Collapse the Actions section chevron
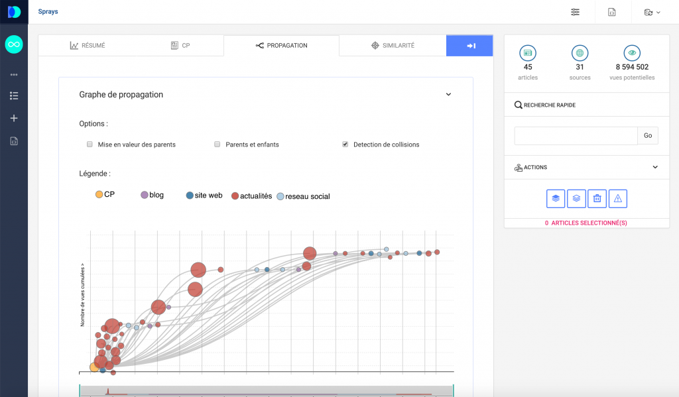This screenshot has width=679, height=397. [x=655, y=168]
